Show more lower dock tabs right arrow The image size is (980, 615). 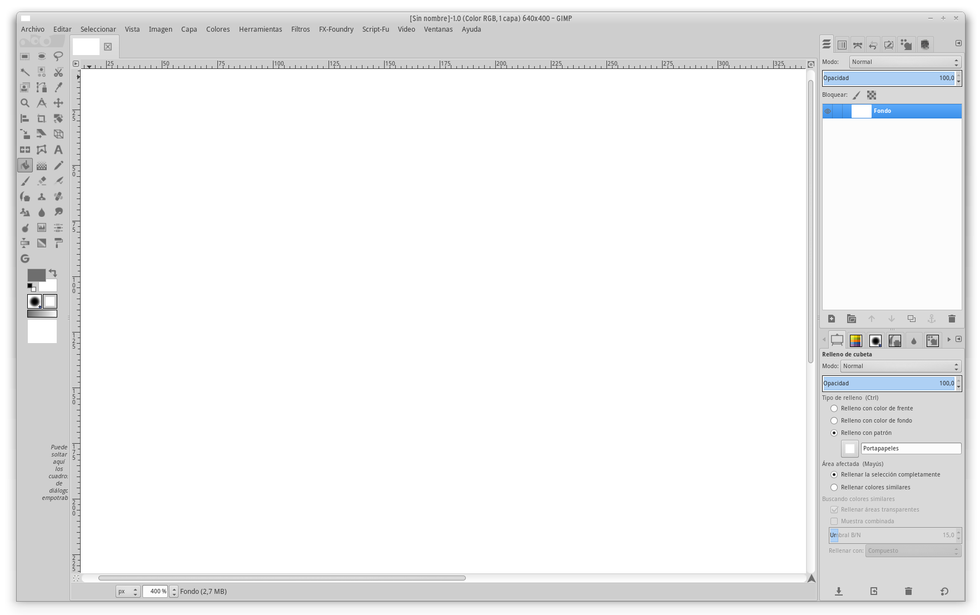(x=949, y=339)
